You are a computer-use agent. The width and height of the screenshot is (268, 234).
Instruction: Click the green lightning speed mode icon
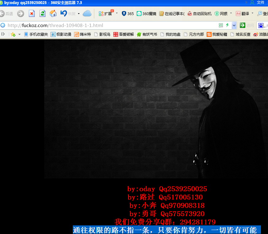[x=227, y=25]
